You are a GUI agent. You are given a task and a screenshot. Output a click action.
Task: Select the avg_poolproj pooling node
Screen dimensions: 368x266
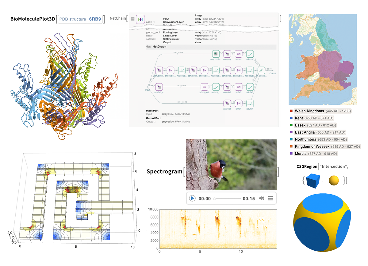[216, 54]
